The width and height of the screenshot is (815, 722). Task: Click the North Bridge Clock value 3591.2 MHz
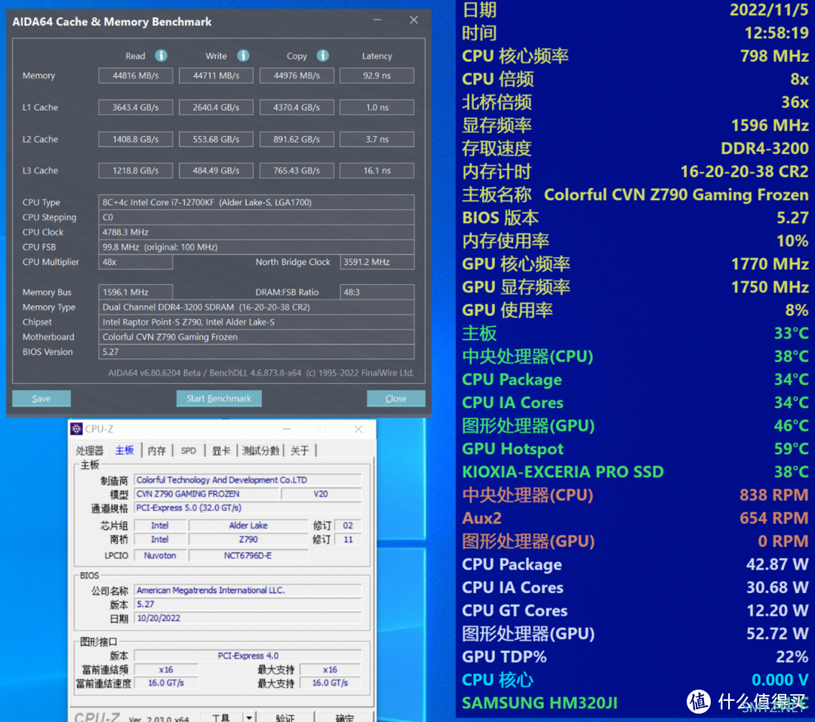coord(377,262)
